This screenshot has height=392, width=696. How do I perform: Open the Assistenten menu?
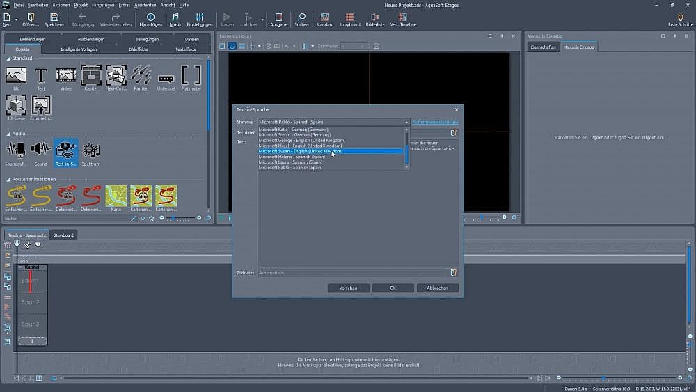tap(145, 4)
